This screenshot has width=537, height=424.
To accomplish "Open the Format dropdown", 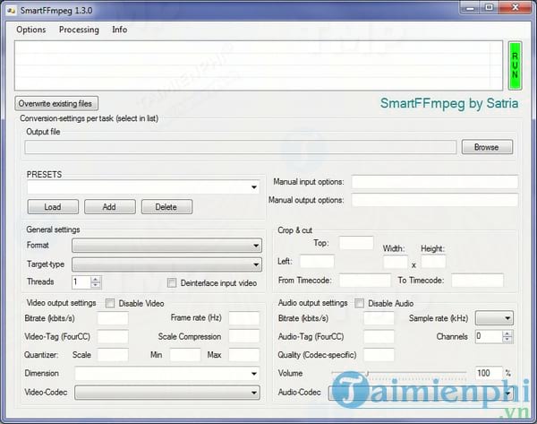I will (166, 246).
